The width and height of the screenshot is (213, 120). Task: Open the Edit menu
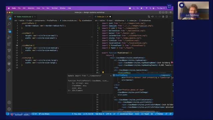(24, 8)
